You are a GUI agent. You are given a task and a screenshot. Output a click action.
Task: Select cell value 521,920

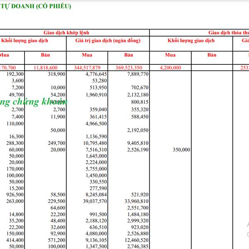[140, 195]
